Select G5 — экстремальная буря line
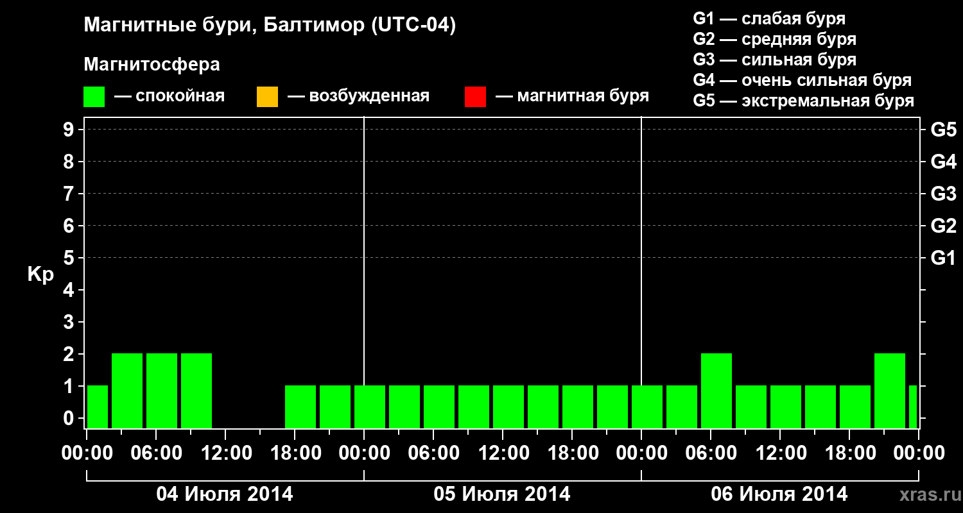This screenshot has width=963, height=513. [804, 101]
